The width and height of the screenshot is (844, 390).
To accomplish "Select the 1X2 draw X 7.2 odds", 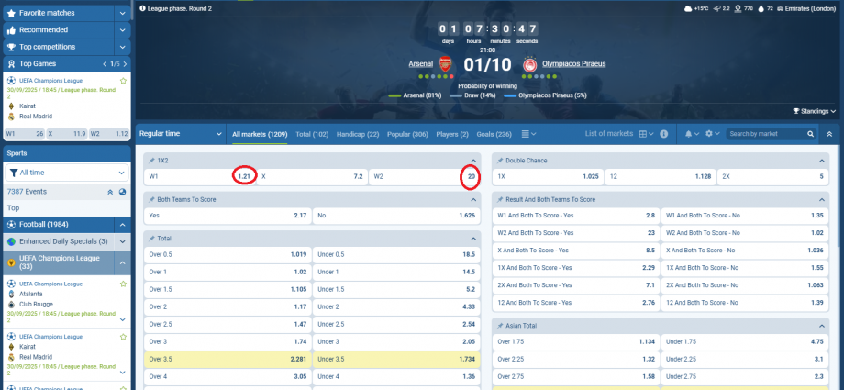I will pyautogui.click(x=312, y=176).
